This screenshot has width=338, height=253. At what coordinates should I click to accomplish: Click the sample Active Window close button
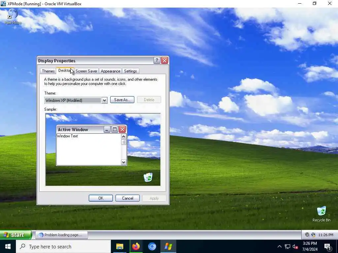(x=122, y=129)
